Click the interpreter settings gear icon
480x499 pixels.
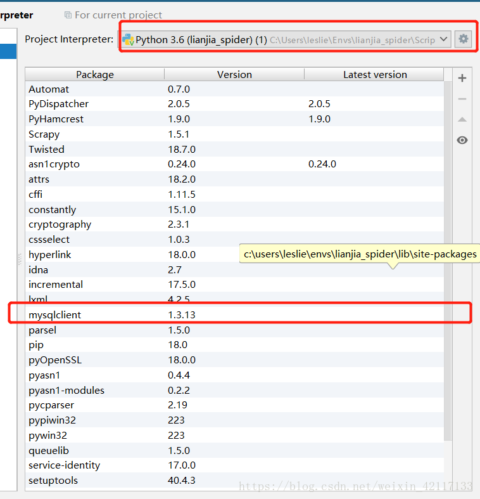[x=463, y=39]
